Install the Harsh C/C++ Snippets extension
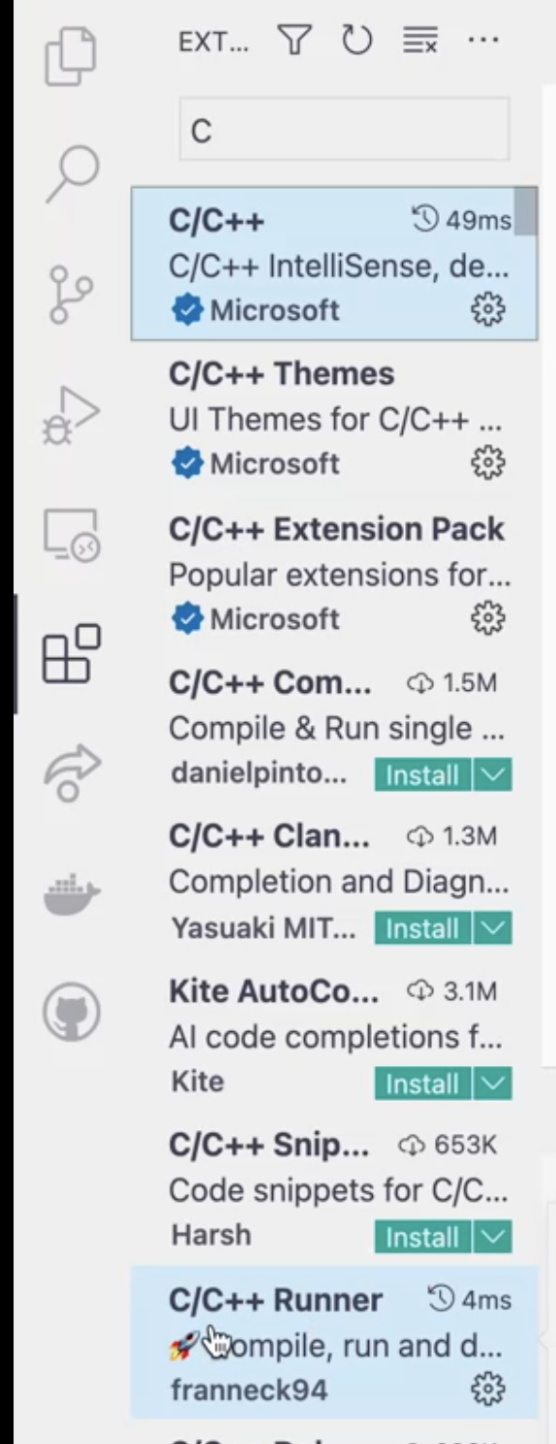The image size is (556, 1444). 422,1238
